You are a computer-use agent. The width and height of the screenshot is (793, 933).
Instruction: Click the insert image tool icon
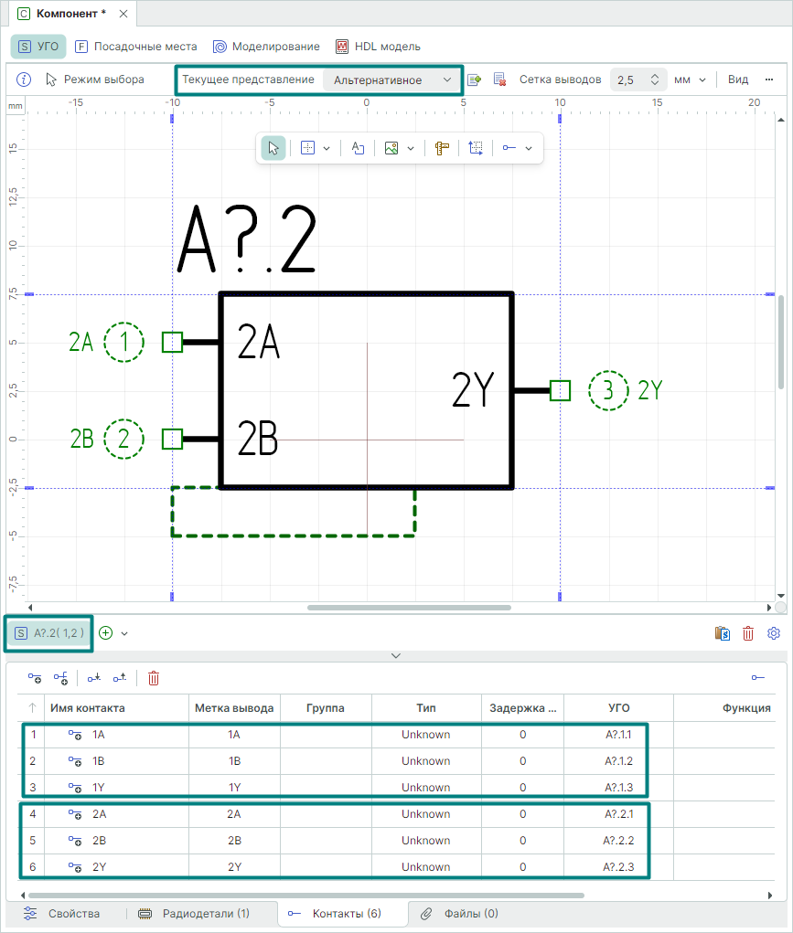[391, 148]
